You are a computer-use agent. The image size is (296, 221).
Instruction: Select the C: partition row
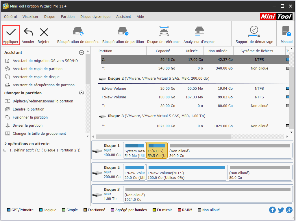click(x=195, y=59)
